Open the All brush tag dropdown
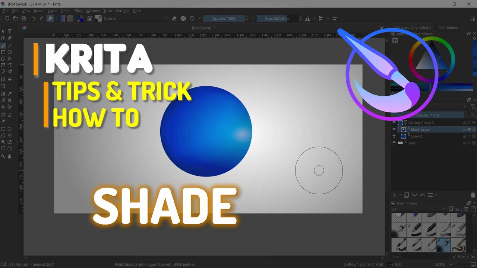The image size is (477, 268). [x=418, y=209]
